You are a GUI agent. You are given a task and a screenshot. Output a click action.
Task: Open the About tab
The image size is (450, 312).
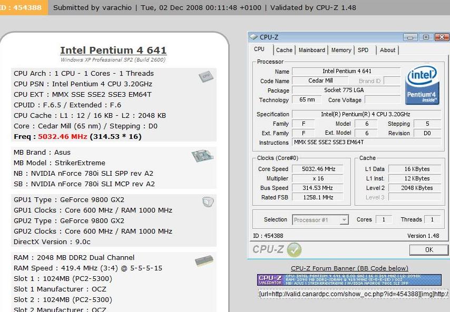click(x=387, y=50)
